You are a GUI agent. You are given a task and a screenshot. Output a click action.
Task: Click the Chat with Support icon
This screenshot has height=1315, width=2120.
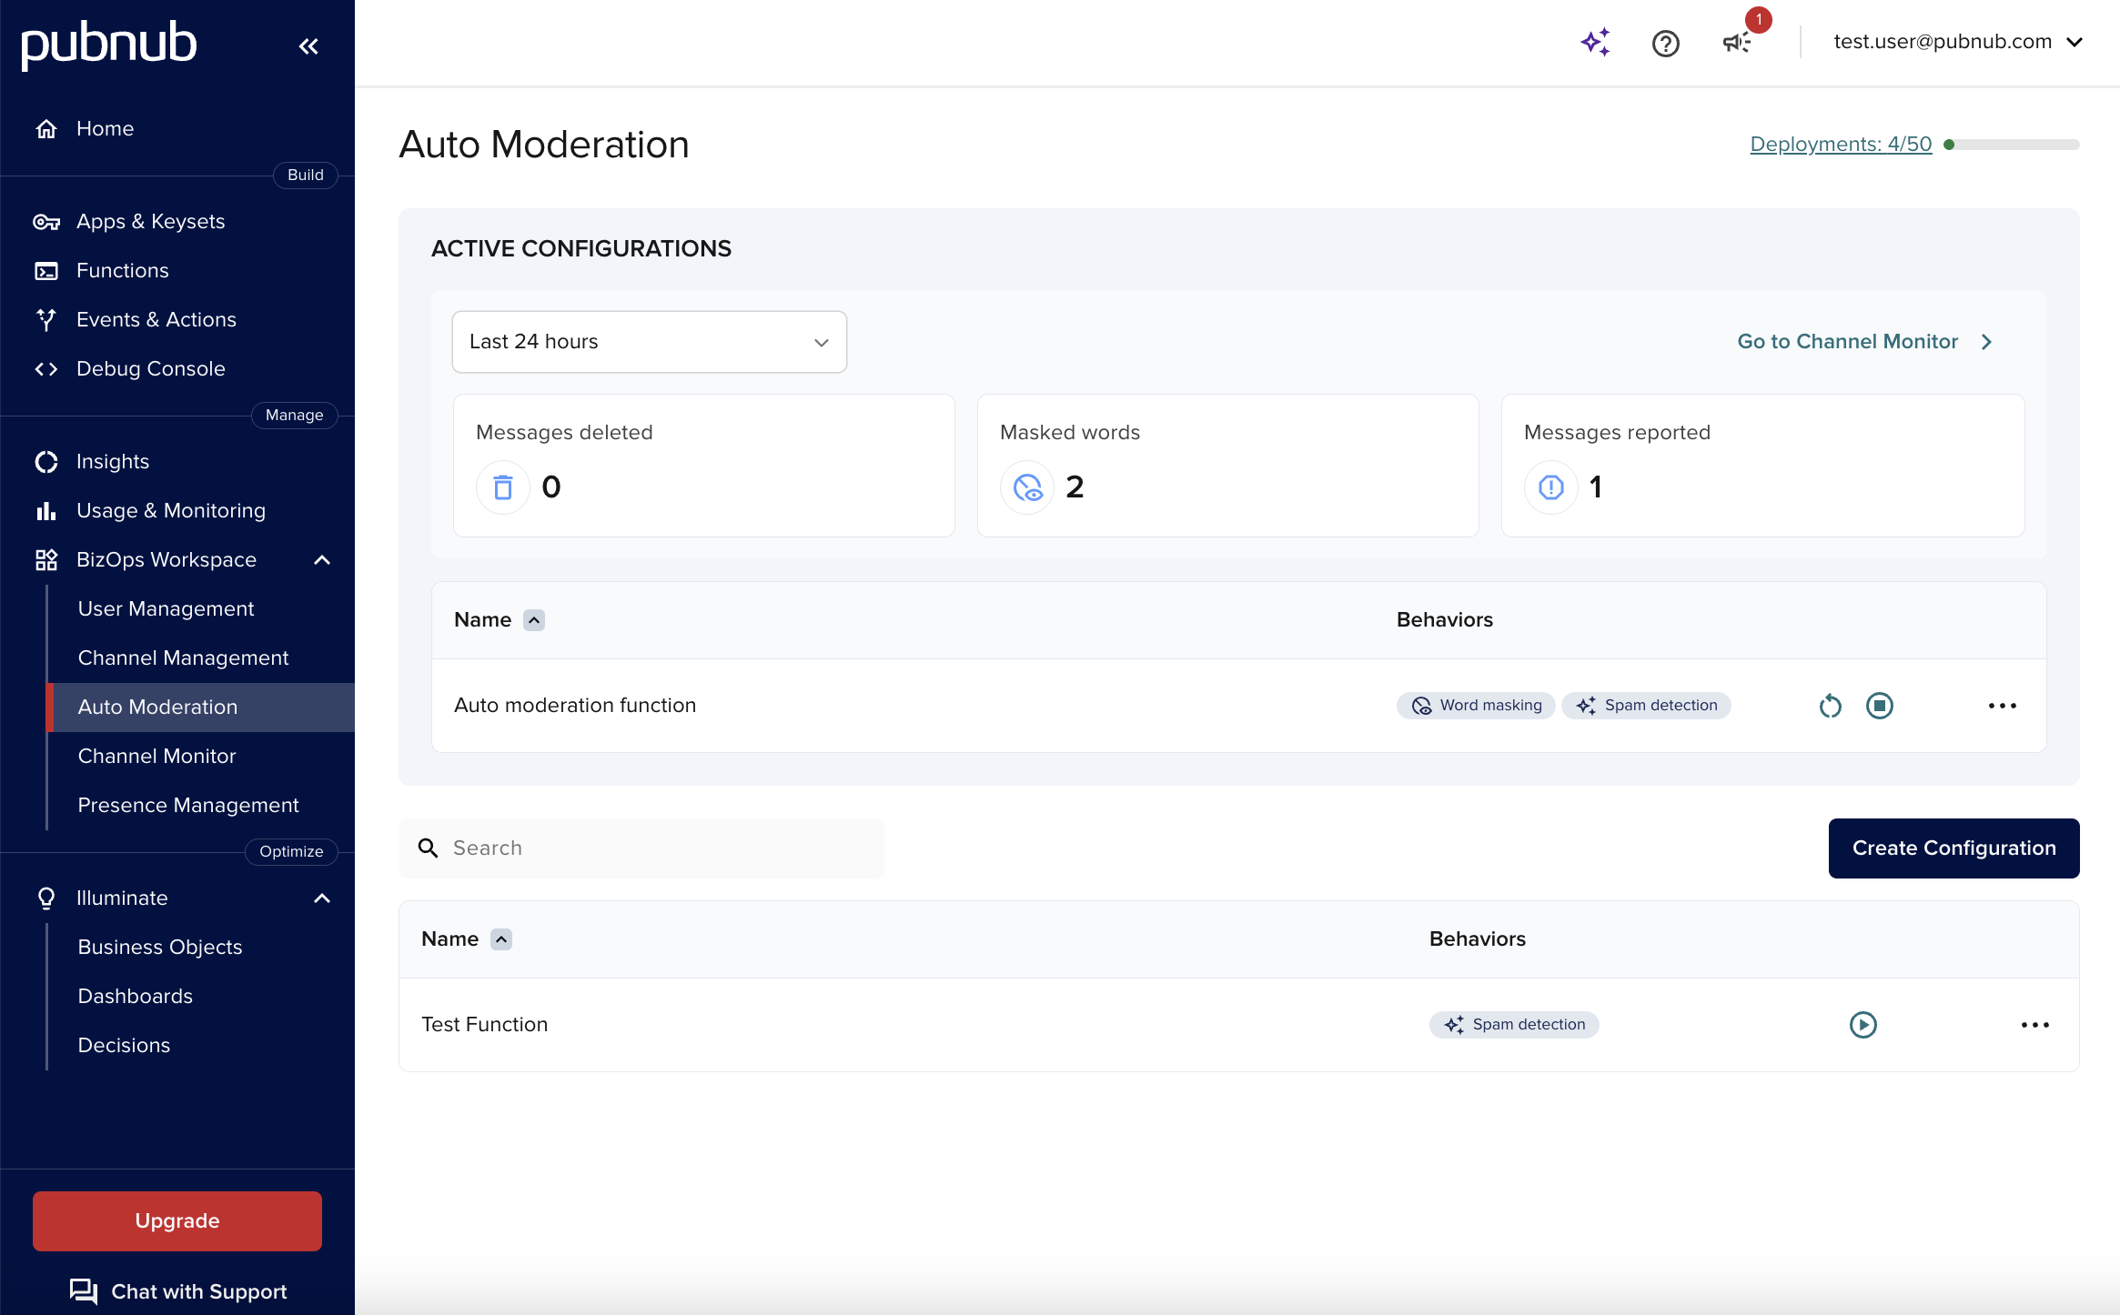[x=84, y=1291]
